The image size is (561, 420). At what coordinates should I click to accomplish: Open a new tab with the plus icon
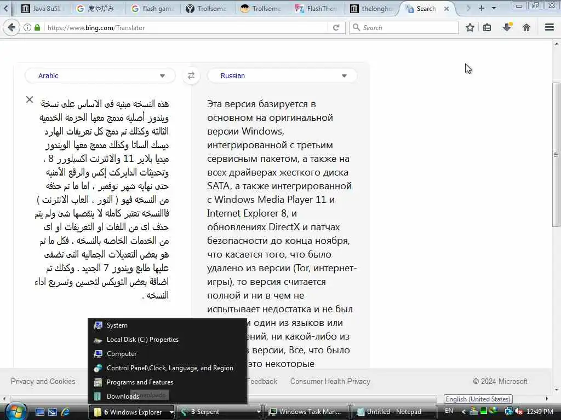click(482, 8)
